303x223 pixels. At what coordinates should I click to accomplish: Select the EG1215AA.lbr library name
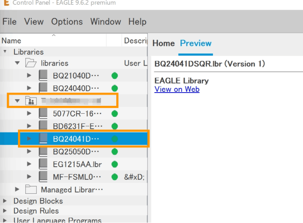pos(77,164)
